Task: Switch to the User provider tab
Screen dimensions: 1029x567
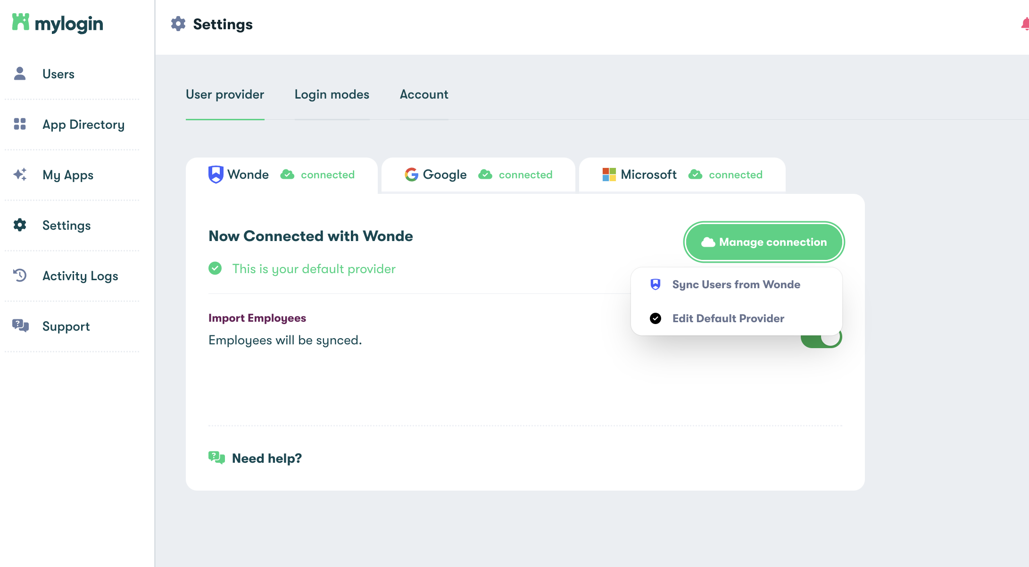Action: [225, 94]
